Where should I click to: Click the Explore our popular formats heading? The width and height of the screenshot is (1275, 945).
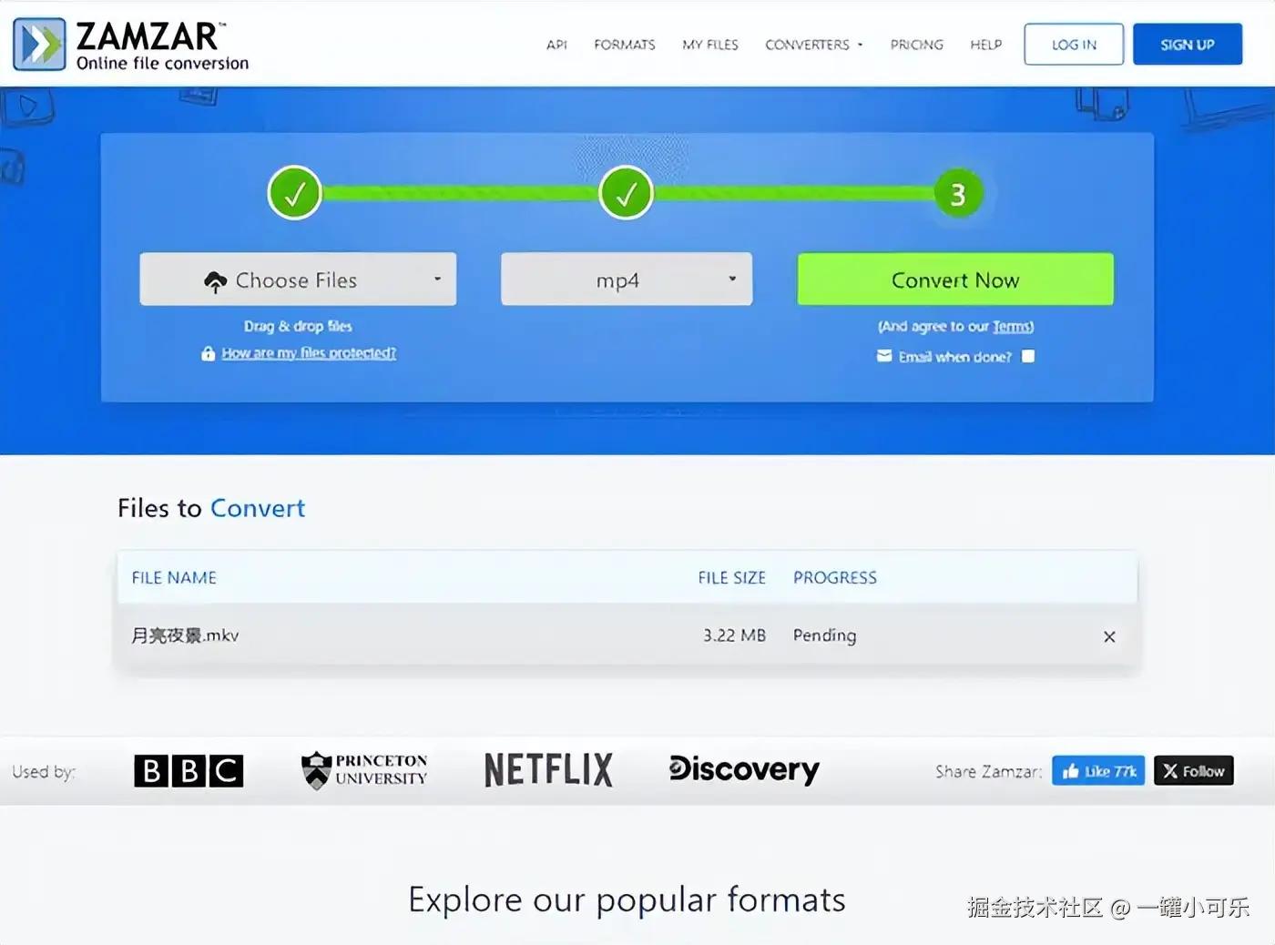pyautogui.click(x=627, y=900)
